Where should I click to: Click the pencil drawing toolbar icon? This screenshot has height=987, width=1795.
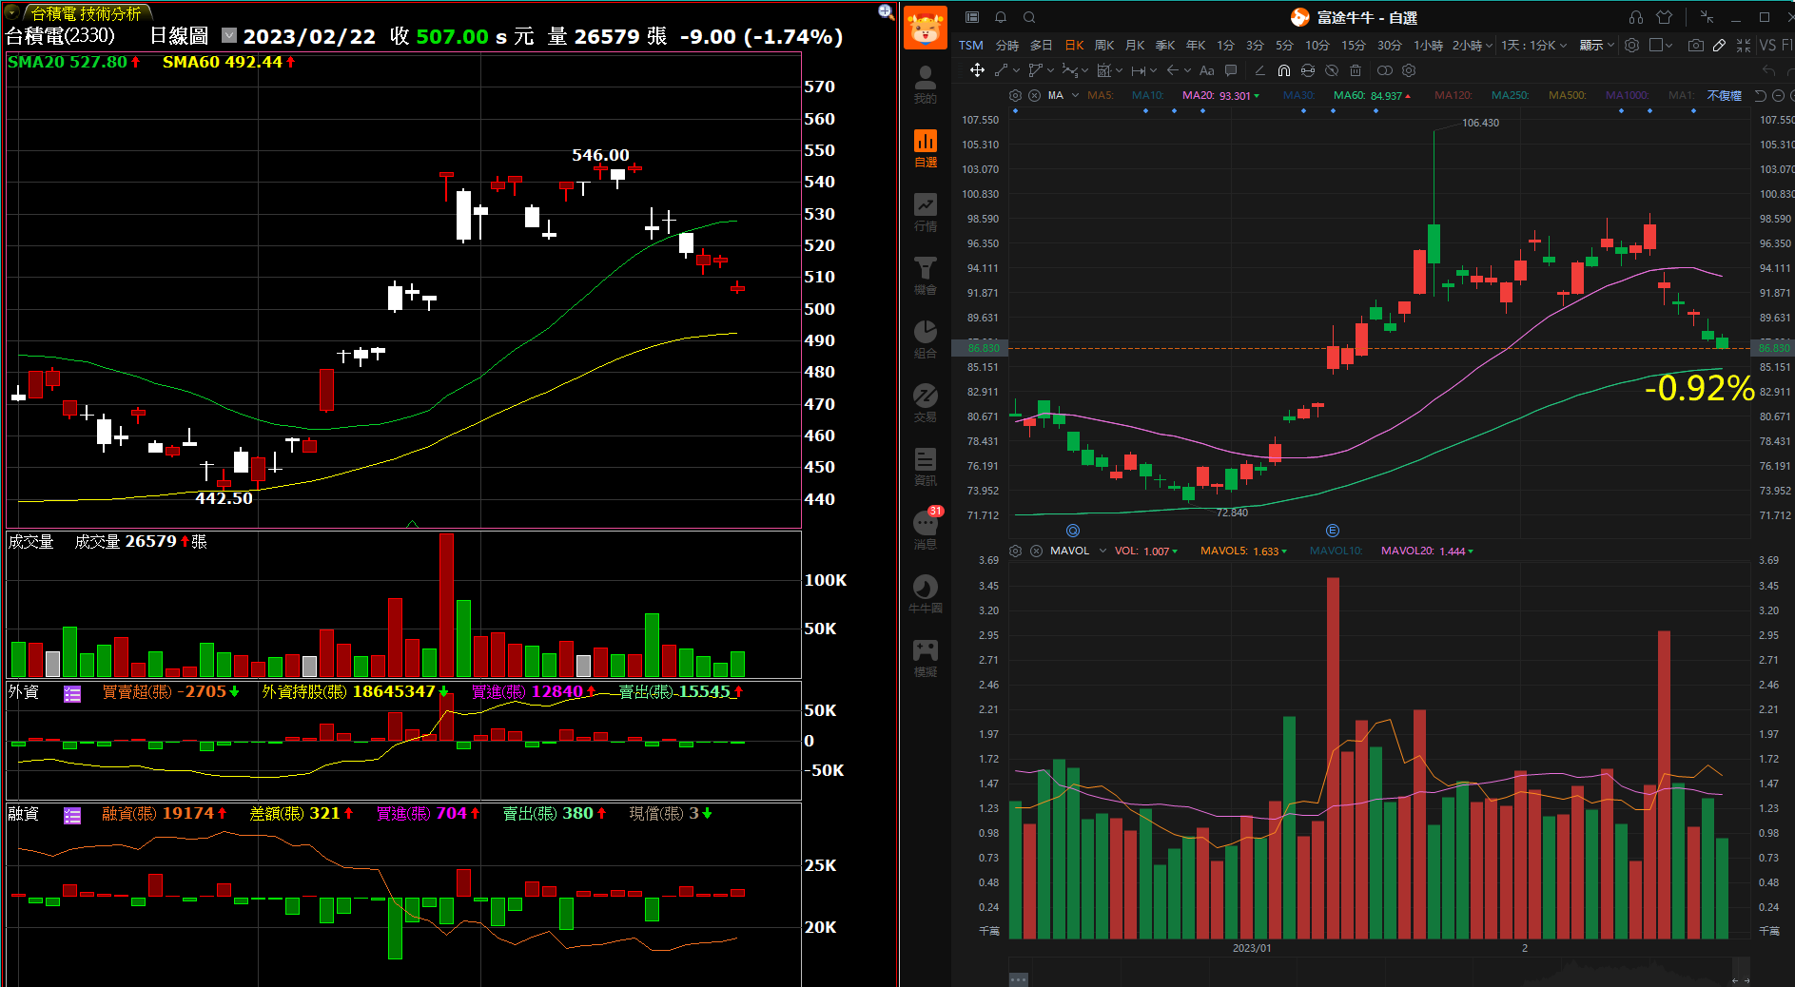coord(1719,45)
